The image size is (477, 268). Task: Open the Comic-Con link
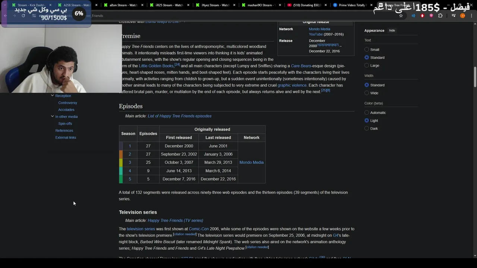199,229
